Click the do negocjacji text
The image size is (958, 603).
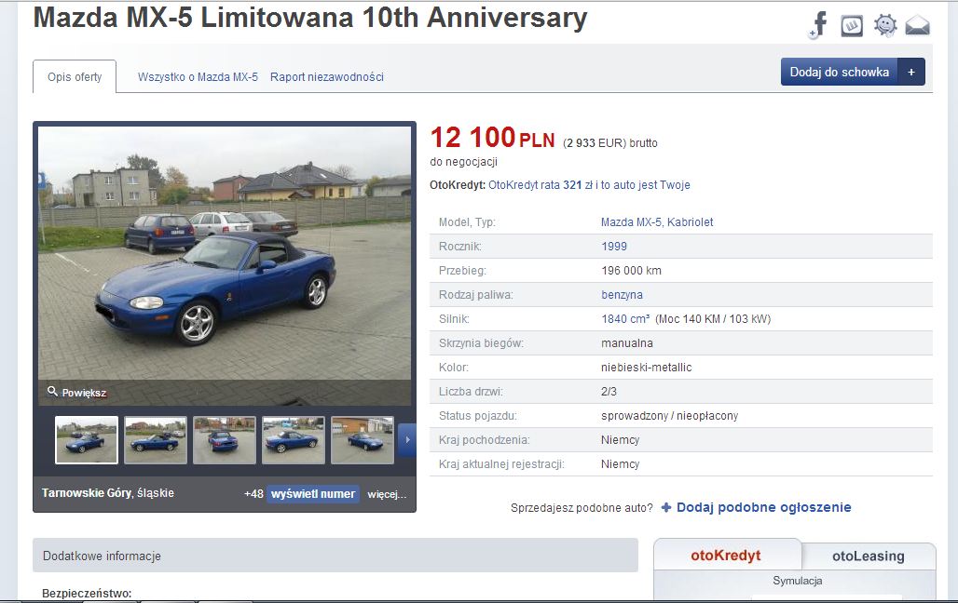[x=464, y=162]
